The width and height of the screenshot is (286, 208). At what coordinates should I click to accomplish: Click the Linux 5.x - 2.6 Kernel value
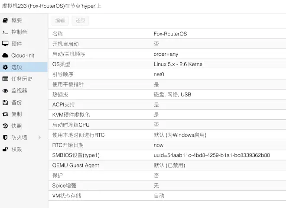coord(179,64)
